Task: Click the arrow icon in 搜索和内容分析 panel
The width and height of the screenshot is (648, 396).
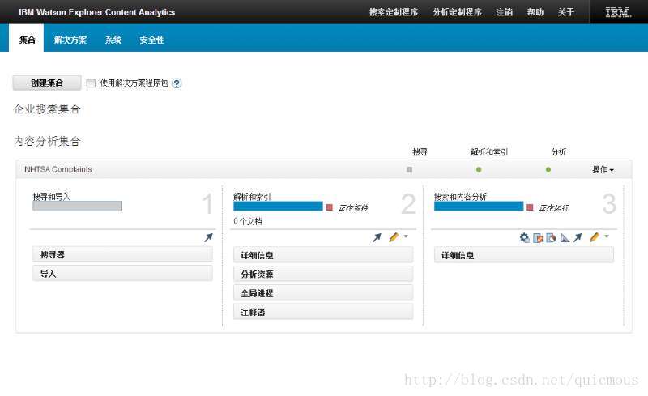Action: (x=578, y=237)
